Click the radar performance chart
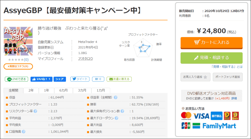This screenshot has height=139, width=251. click(143, 48)
